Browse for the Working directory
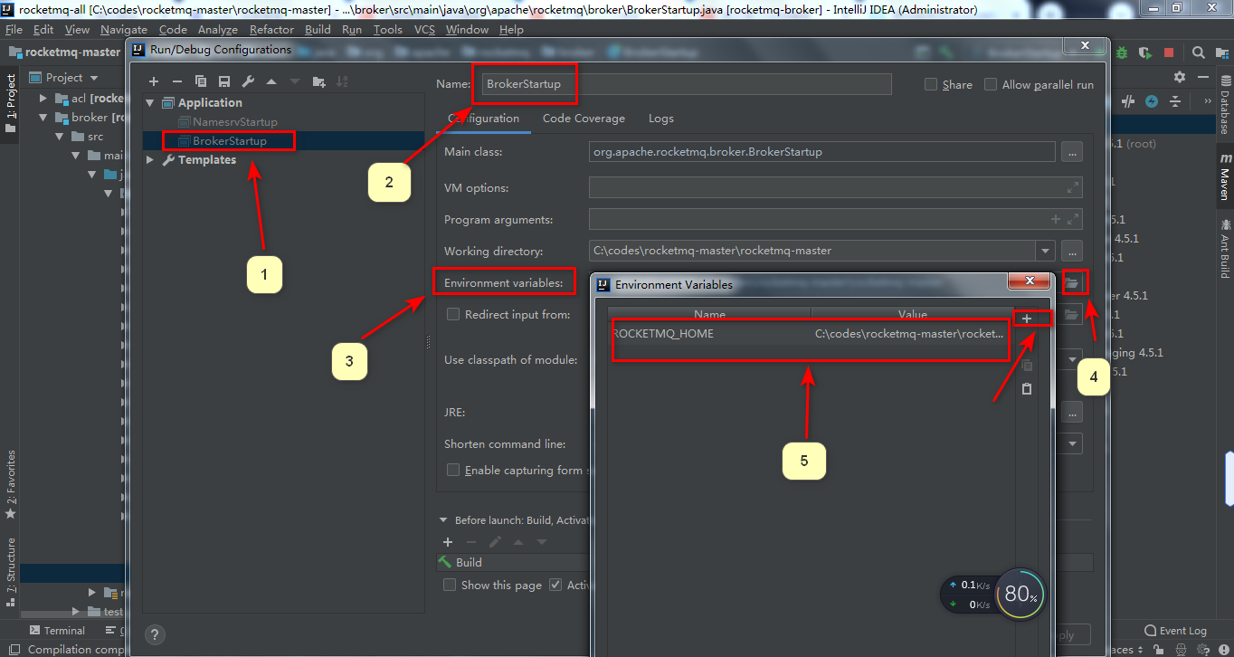The image size is (1234, 657). [1072, 251]
